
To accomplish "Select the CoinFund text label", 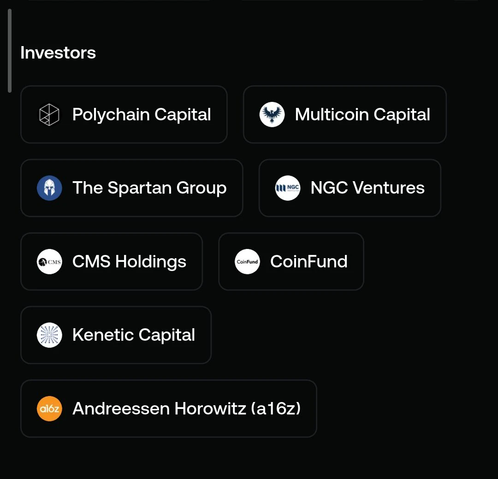I will [308, 261].
